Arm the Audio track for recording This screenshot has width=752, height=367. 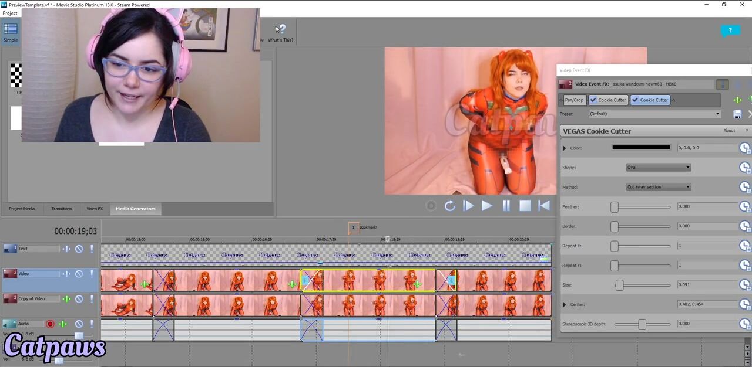50,324
